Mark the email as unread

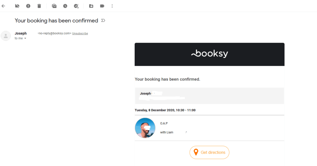[x=54, y=6]
